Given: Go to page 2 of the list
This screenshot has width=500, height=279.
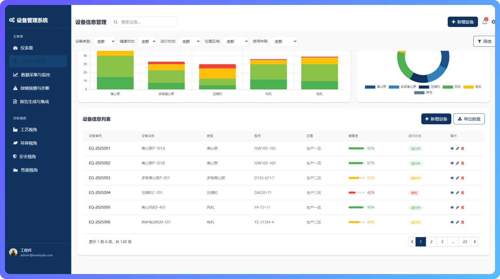Looking at the screenshot, I should [431, 242].
